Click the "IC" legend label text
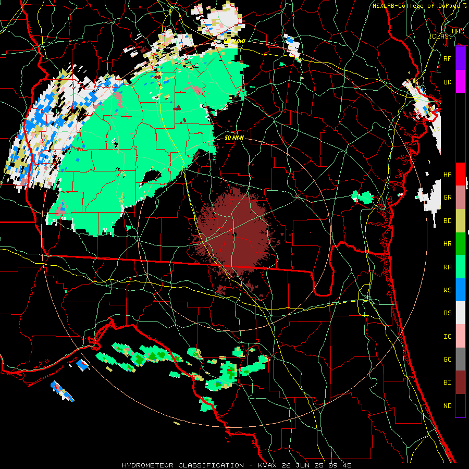Image resolution: width=469 pixels, height=469 pixels. [x=448, y=337]
